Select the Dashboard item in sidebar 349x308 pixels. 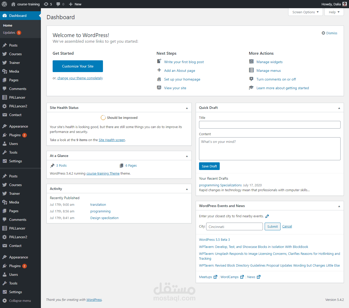pyautogui.click(x=20, y=16)
